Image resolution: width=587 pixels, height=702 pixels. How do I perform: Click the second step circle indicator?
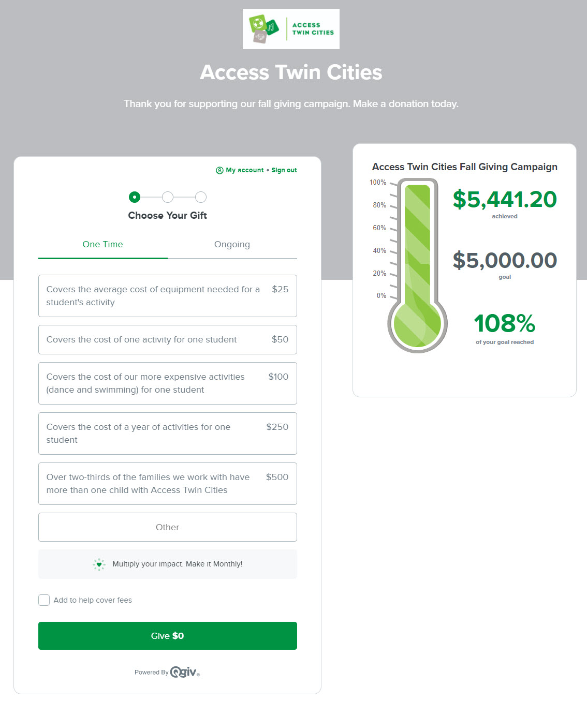point(168,197)
